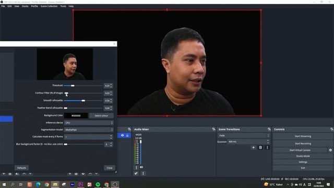Open Advanced Audio Properties gear in Audio Mixer
This screenshot has width=334, height=188.
pyautogui.click(x=136, y=173)
